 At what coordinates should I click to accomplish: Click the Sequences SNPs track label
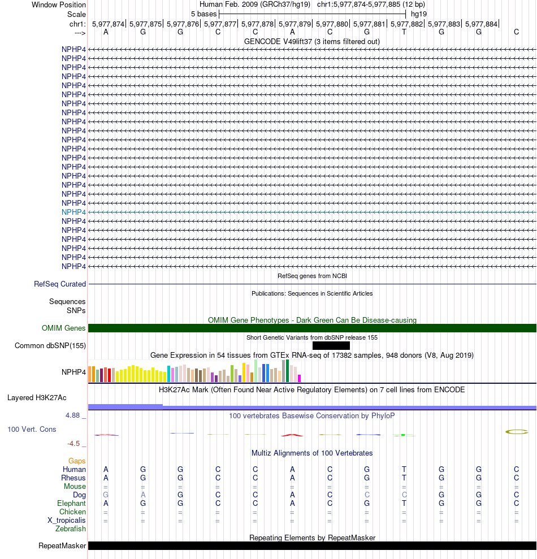(67, 306)
